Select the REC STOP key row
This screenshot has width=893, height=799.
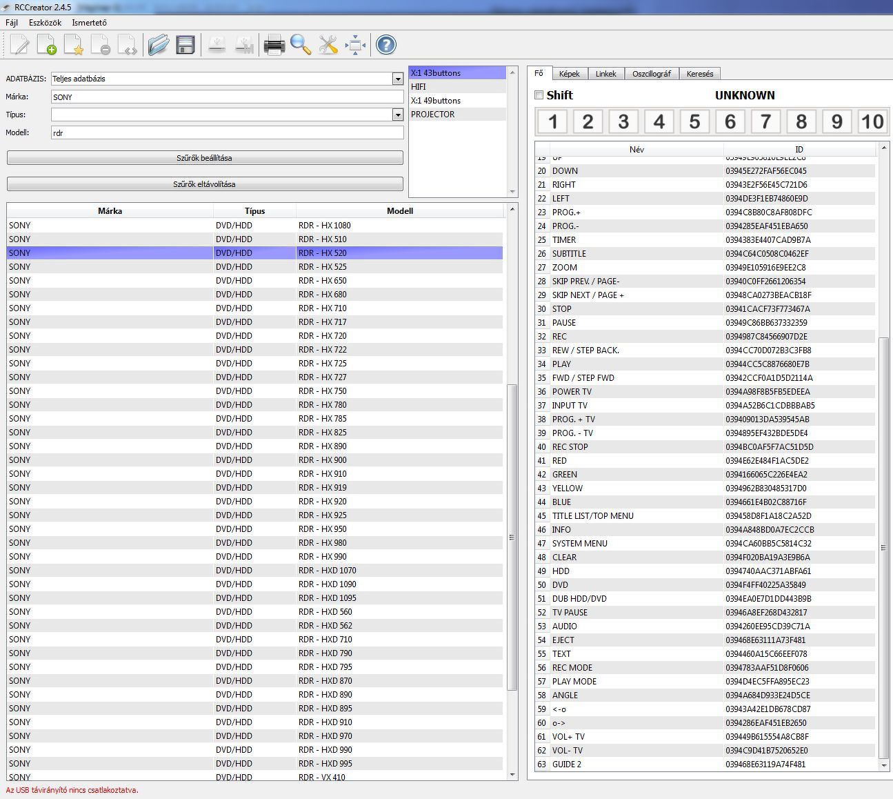click(705, 447)
